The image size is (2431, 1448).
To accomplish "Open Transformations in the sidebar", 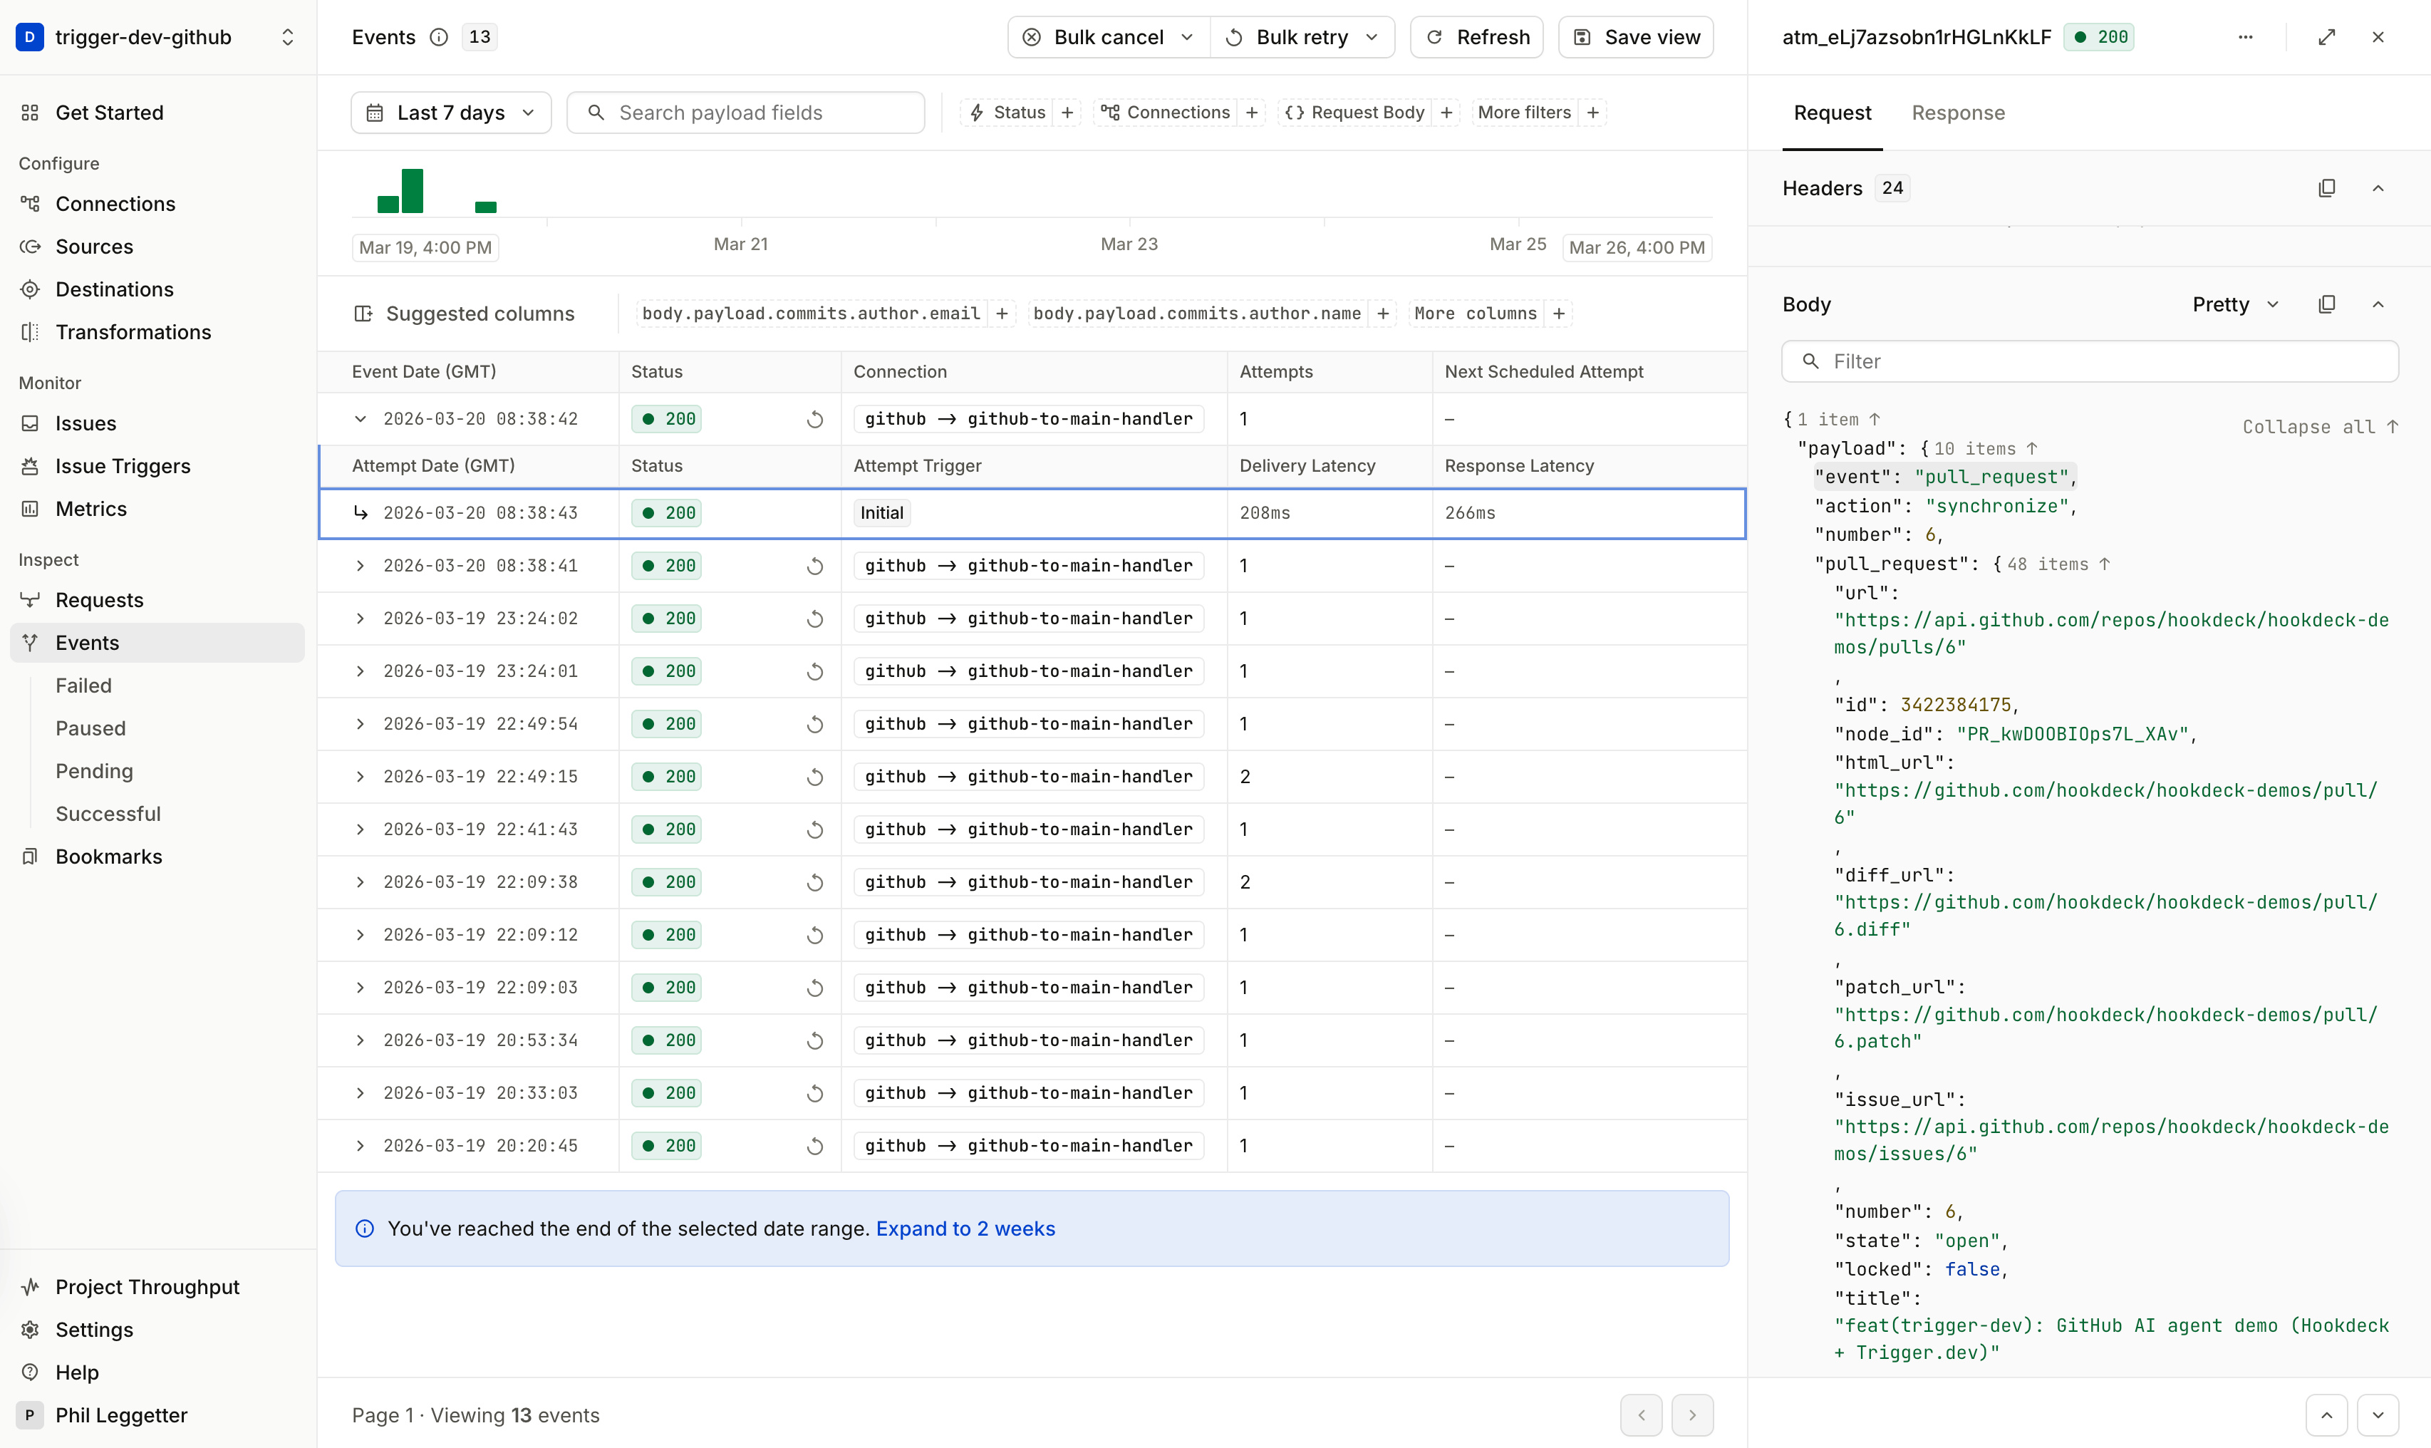I will coord(134,332).
